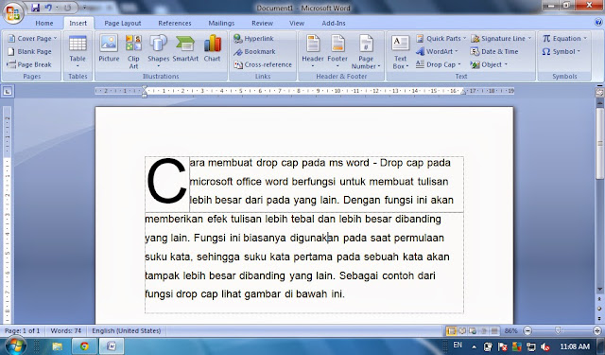Screen dimensions: 605x355
Task: Insert a Hyperlink
Action: coord(254,38)
